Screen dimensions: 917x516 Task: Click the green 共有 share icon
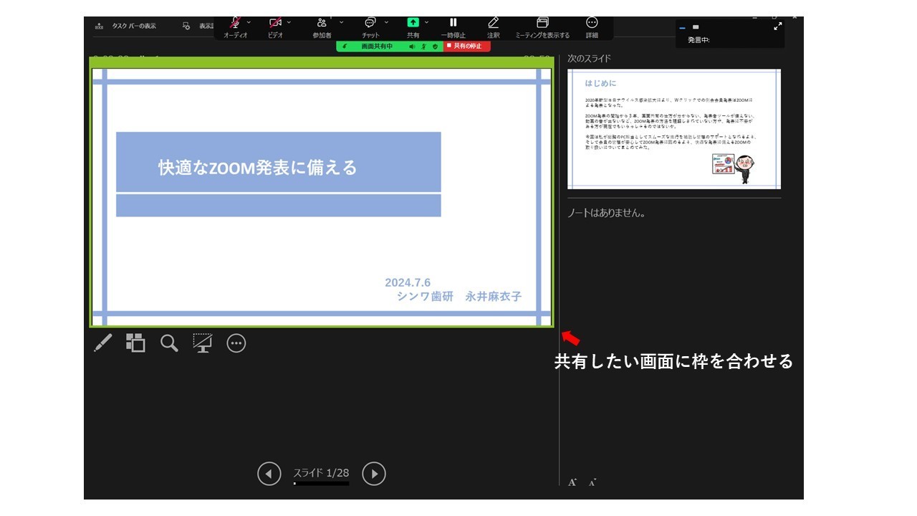coord(413,22)
